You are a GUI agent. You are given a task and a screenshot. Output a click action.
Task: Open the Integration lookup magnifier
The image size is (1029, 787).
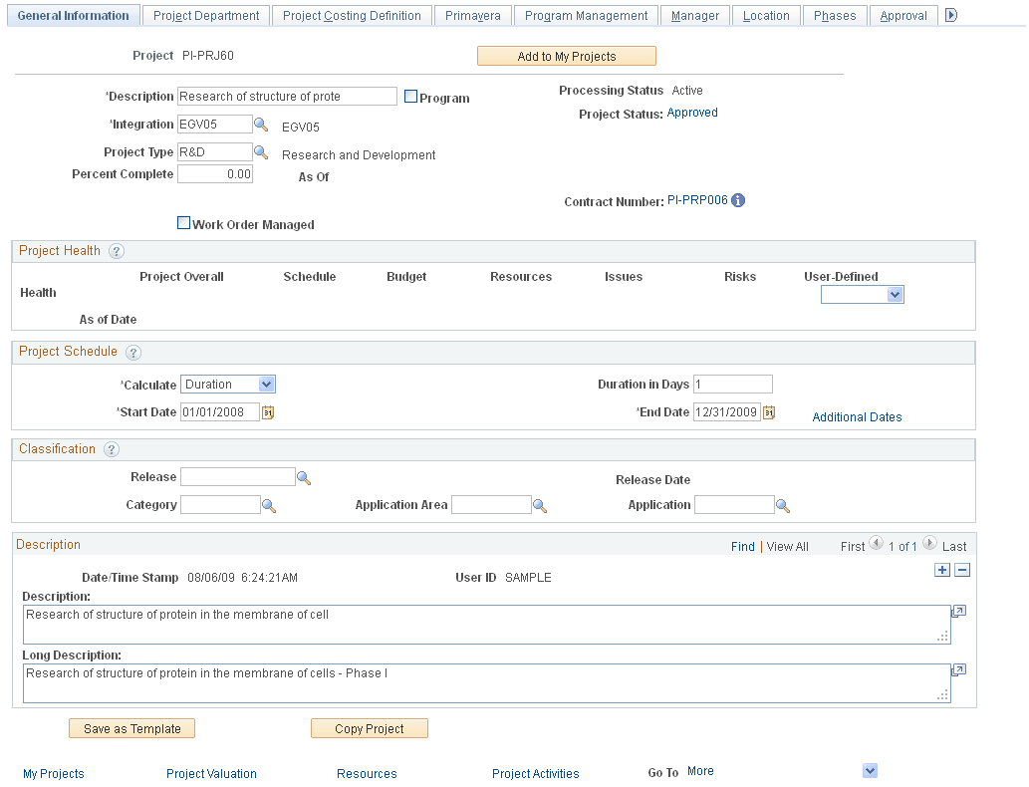tap(261, 124)
